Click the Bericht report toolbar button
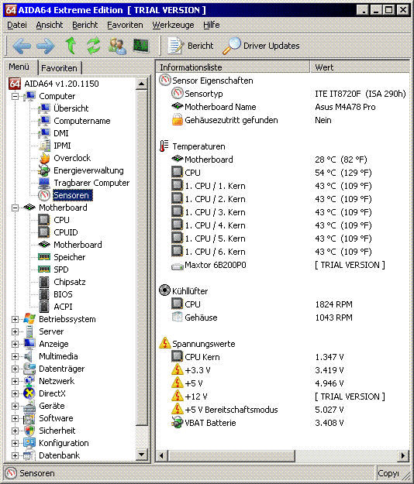The width and height of the screenshot is (414, 484). coord(190,46)
